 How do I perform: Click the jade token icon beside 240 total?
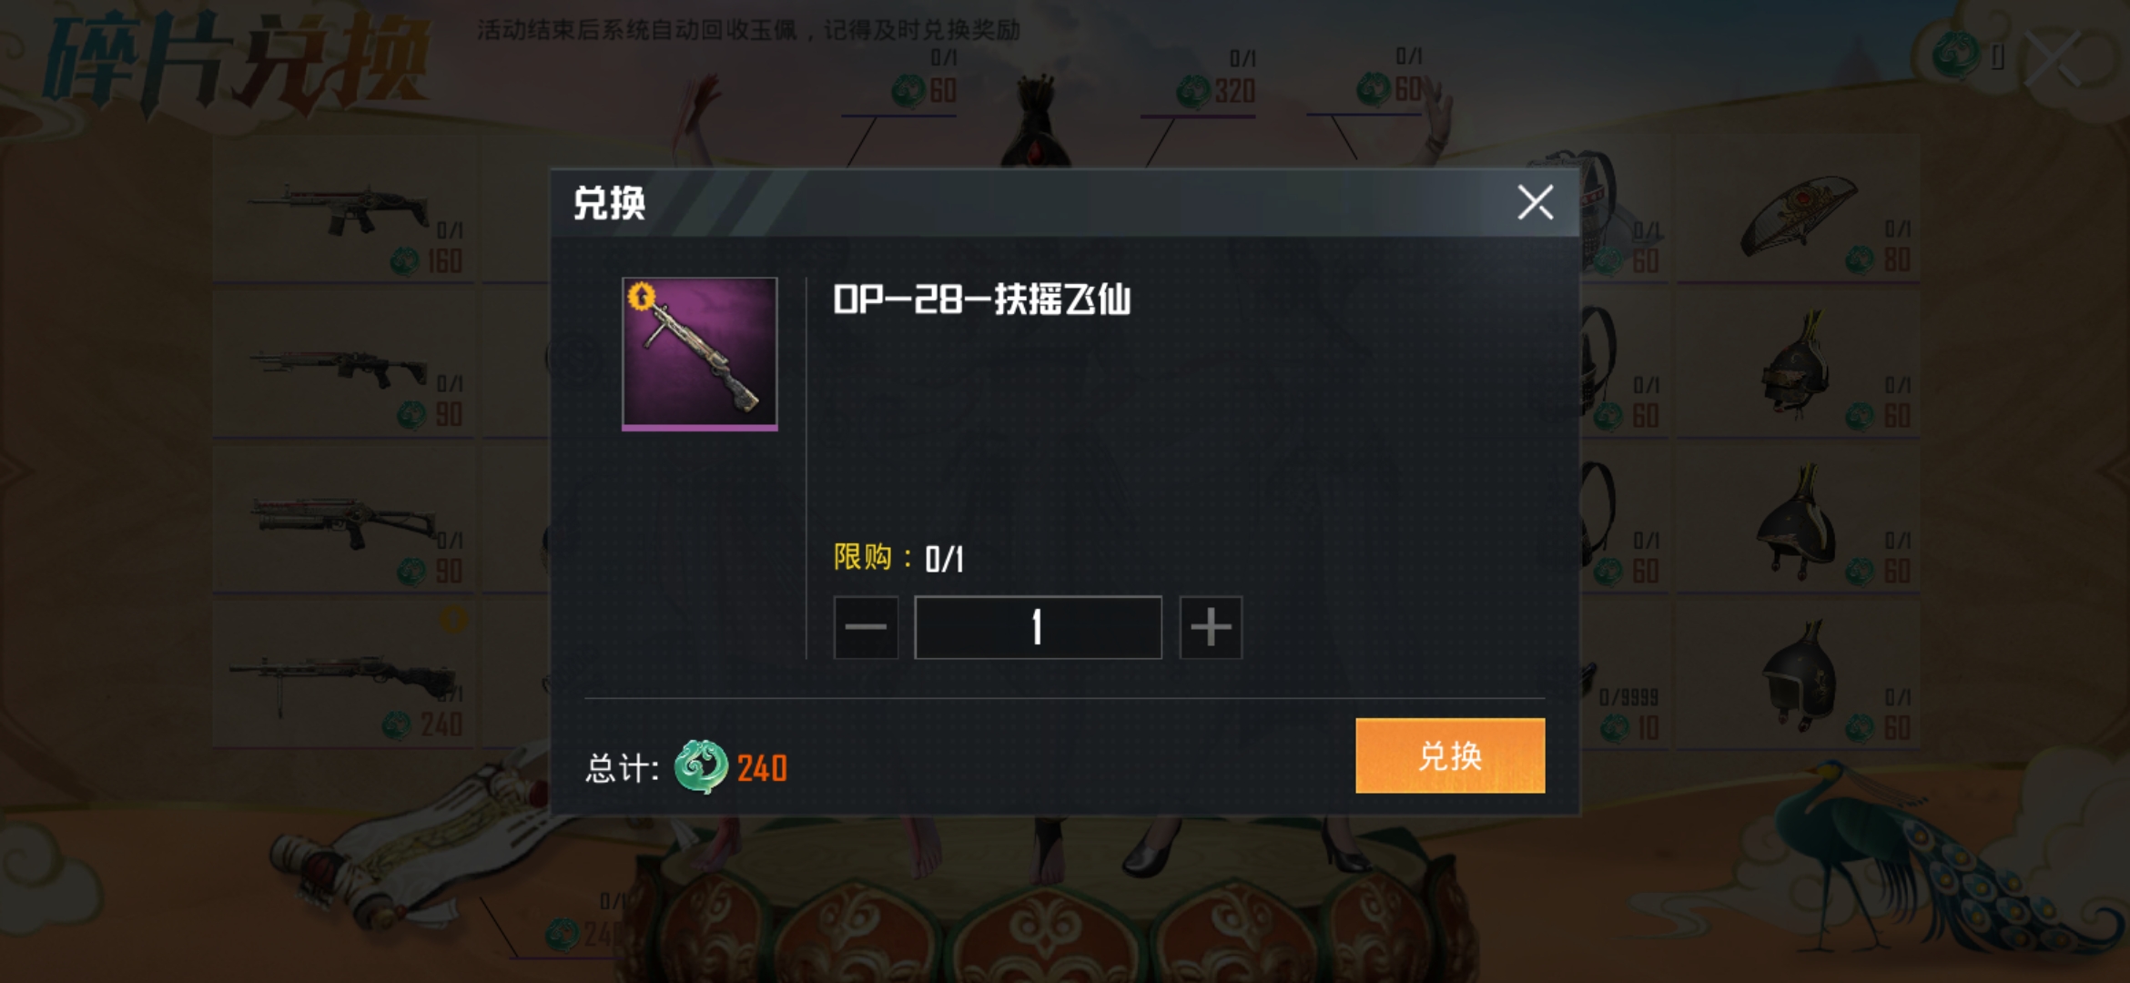(x=701, y=767)
